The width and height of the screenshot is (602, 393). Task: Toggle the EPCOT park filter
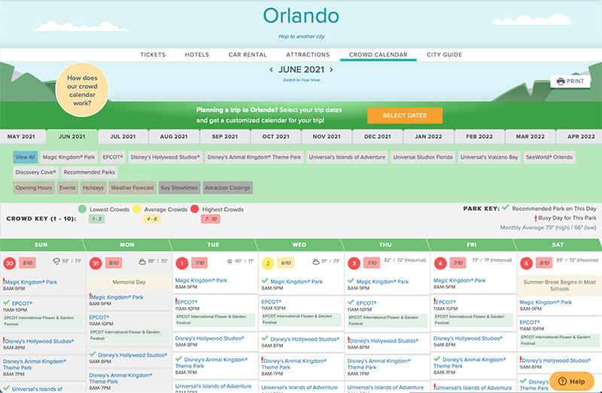(113, 157)
